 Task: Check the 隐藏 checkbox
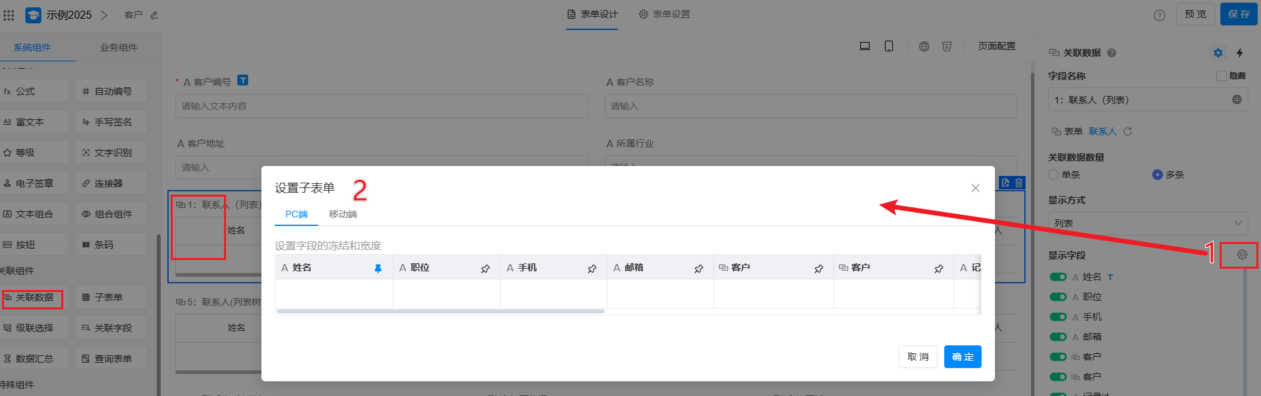(x=1222, y=76)
